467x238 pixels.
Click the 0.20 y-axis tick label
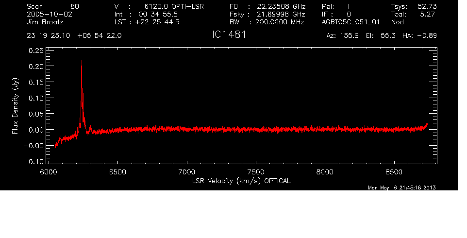(36, 67)
